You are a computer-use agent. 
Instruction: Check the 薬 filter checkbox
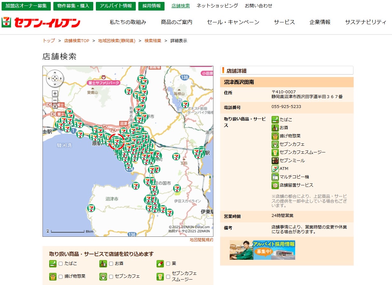click(x=168, y=264)
